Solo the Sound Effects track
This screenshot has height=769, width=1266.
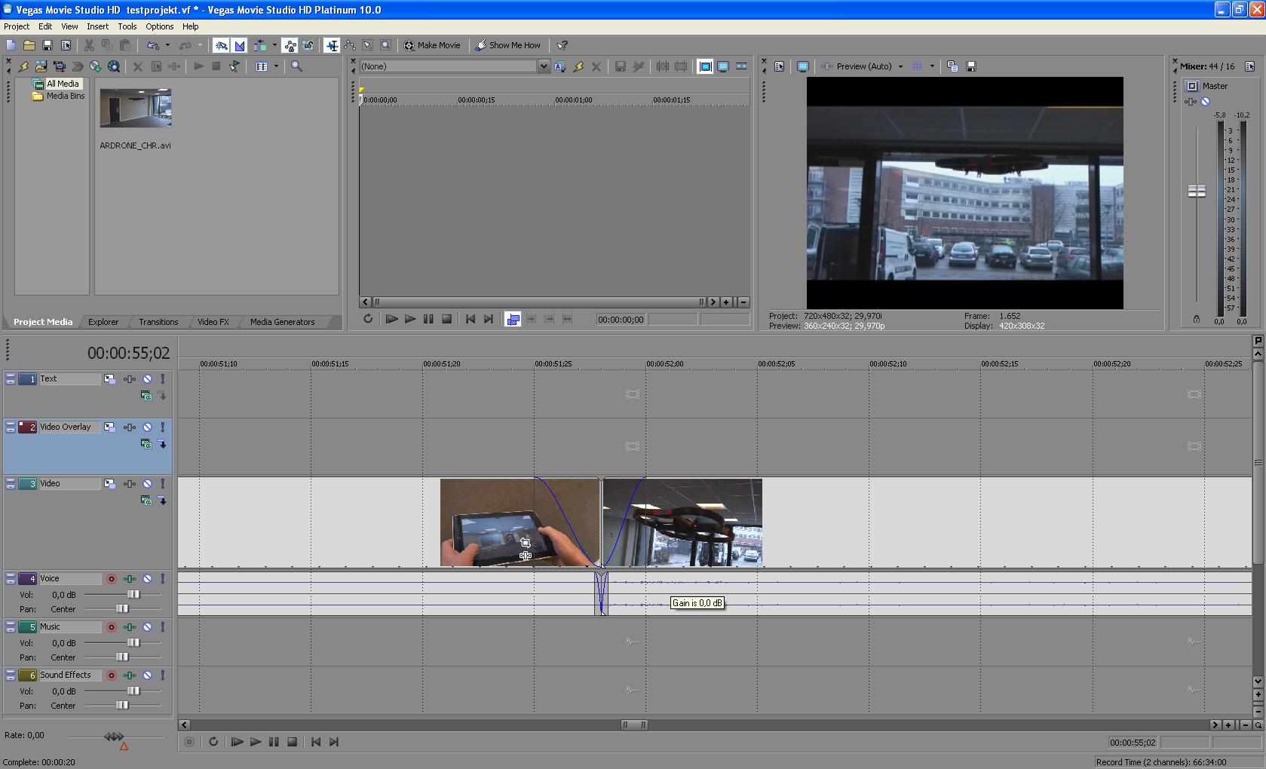tap(162, 676)
